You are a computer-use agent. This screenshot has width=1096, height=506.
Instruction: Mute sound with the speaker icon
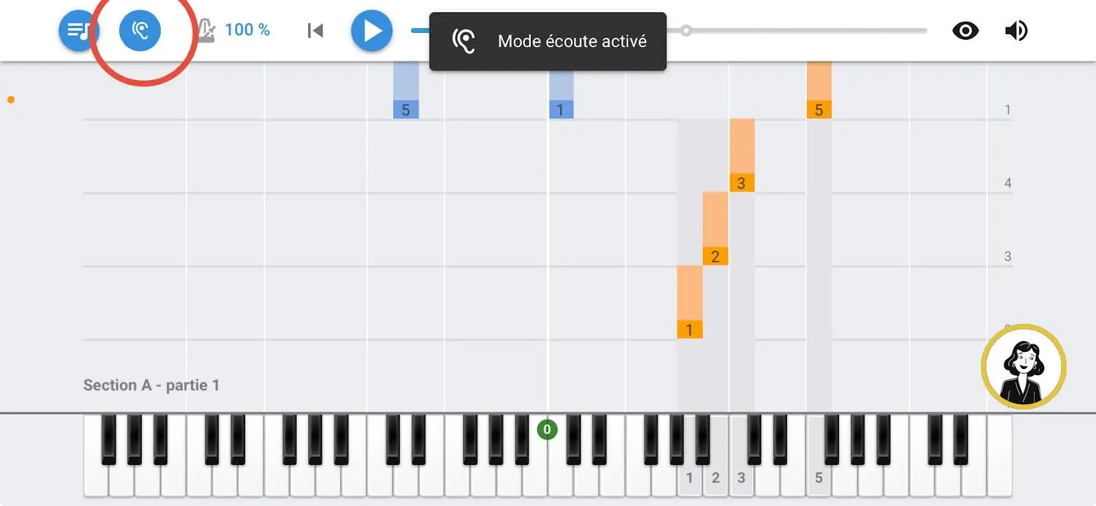coord(1016,30)
